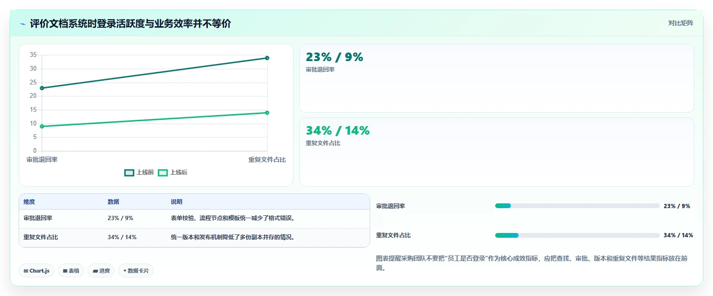713x296 pixels.
Task: Click the Chart.js tag
Action: click(x=37, y=271)
